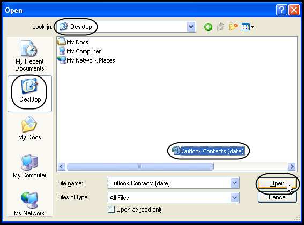Open My Recent Documents in sidebar
The height and width of the screenshot is (225, 304).
pos(29,56)
